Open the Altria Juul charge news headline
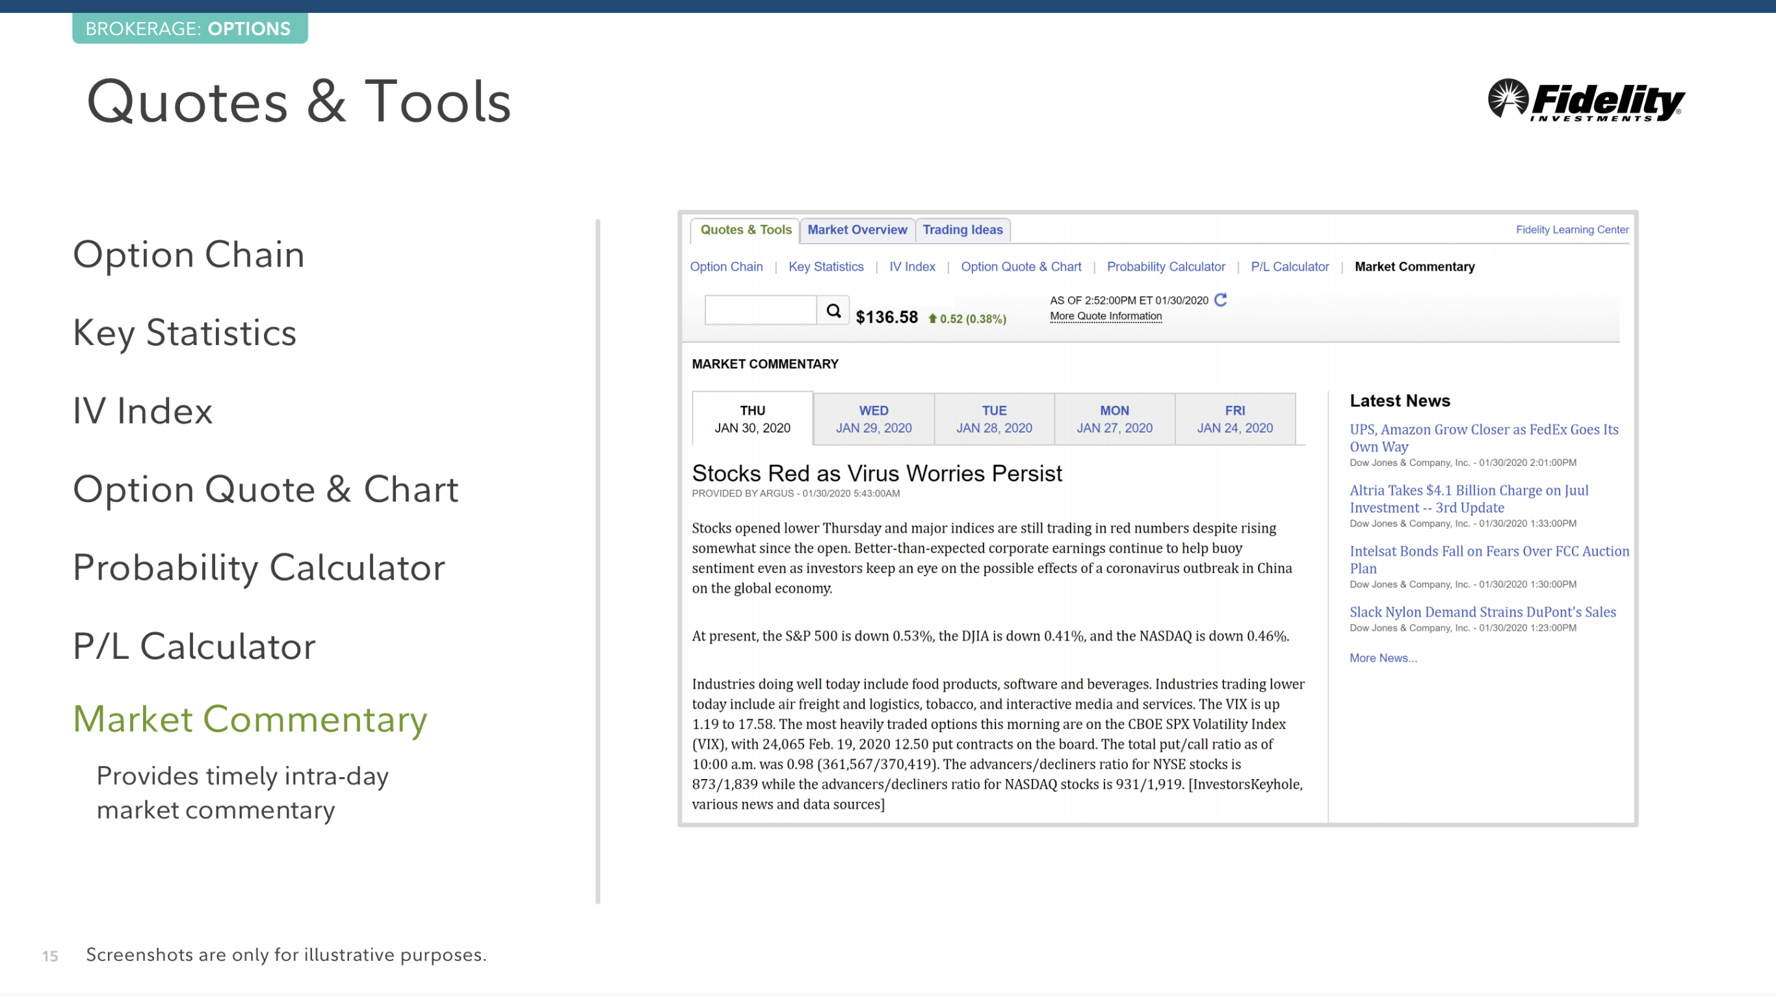 point(1469,498)
